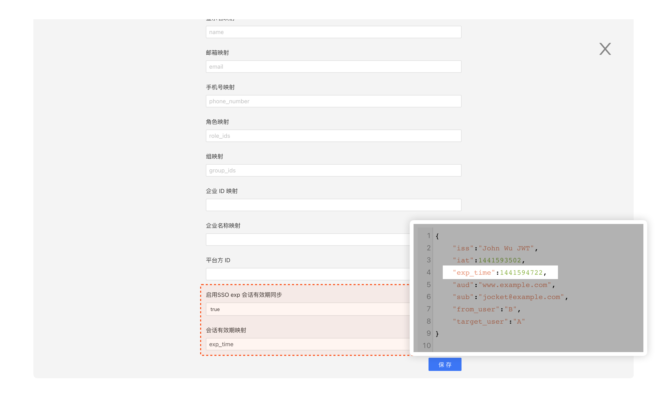
Task: Click the 角色映射 label
Action: click(217, 122)
